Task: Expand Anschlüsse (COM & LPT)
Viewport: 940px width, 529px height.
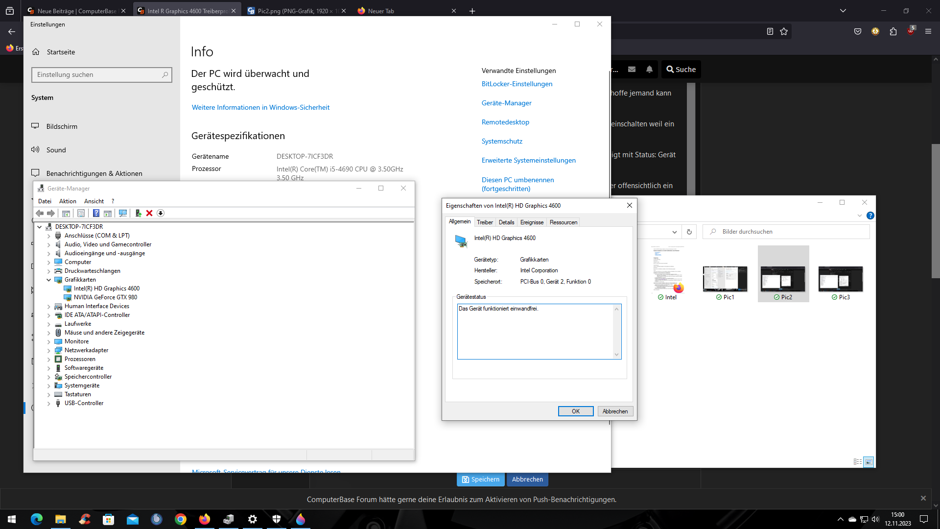Action: (x=49, y=236)
